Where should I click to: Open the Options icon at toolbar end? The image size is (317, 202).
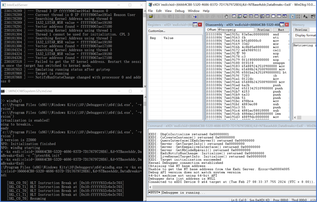tap(313, 17)
